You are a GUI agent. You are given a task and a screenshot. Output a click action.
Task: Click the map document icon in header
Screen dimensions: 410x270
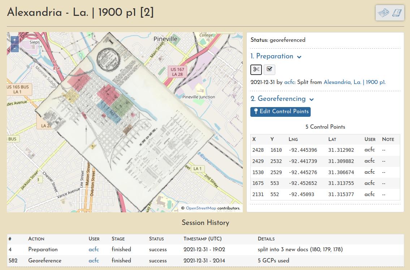384,13
